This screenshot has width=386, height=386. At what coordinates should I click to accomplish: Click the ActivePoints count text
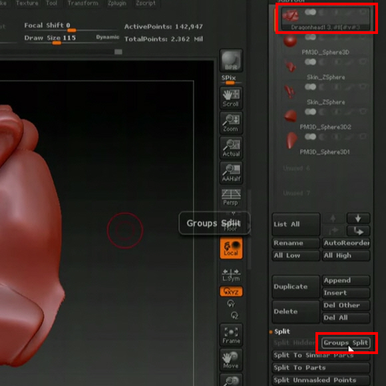point(164,27)
